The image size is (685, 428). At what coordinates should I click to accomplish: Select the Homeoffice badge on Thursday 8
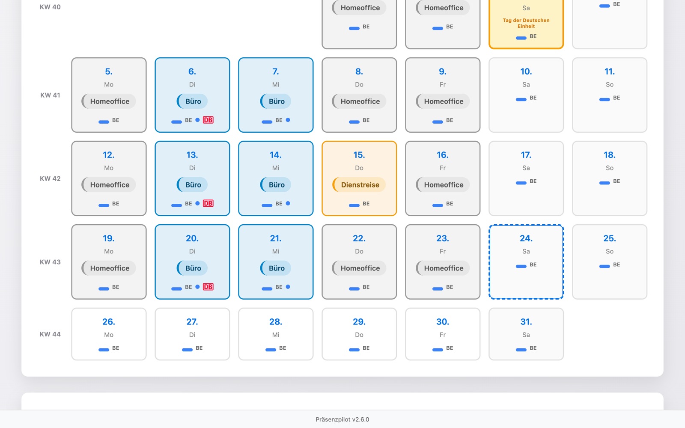(359, 101)
